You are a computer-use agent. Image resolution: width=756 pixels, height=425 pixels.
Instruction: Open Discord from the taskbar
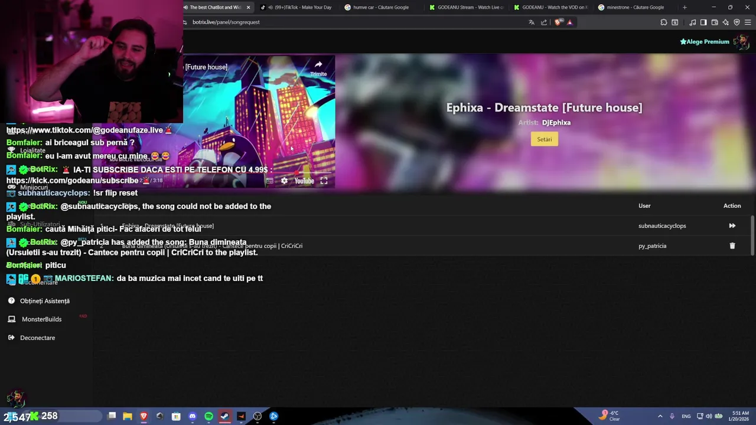pyautogui.click(x=192, y=416)
